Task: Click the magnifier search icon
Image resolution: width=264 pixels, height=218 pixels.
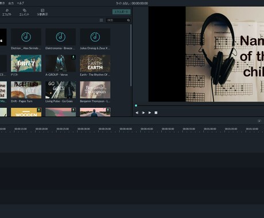Action: click(x=129, y=20)
